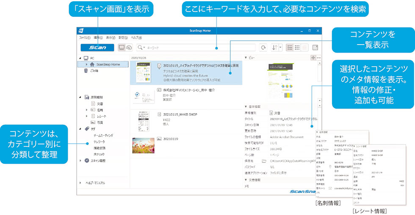Collapse the PC tree node
415x215 pixels.
coord(80,58)
